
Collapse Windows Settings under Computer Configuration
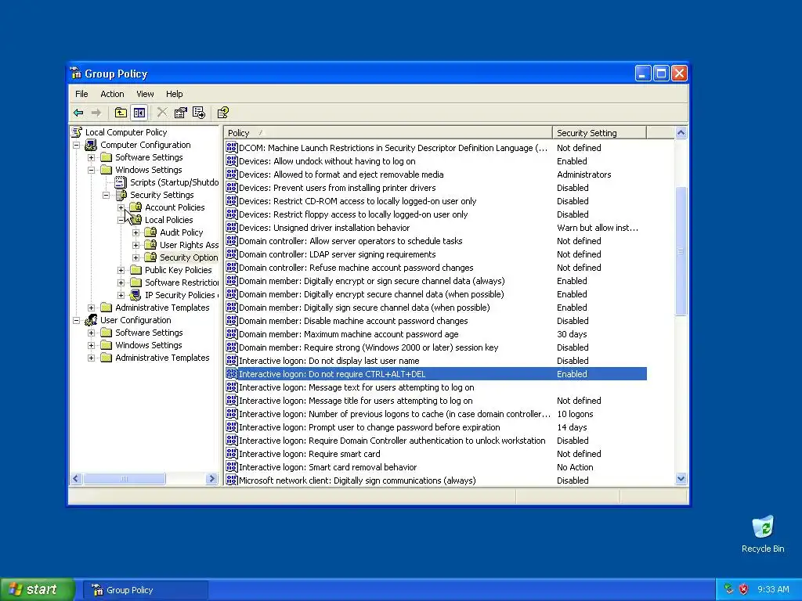(91, 170)
